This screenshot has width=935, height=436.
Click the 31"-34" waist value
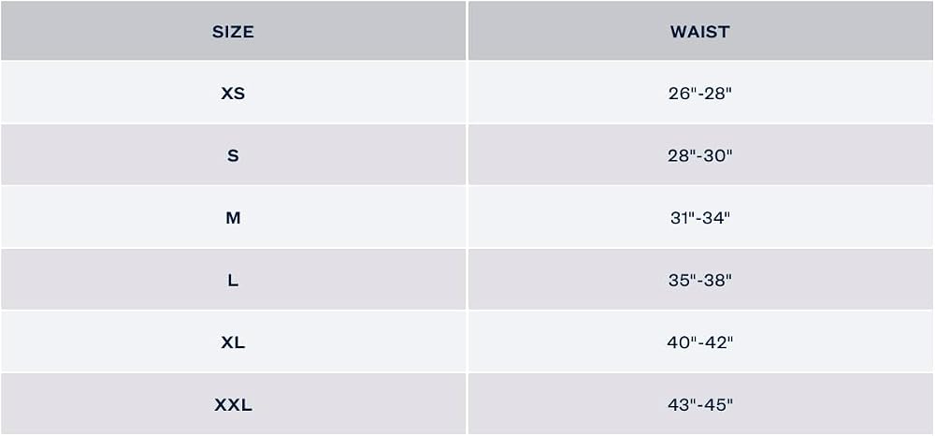[700, 218]
